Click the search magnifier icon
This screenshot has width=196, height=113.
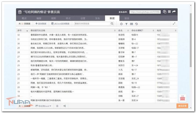(x=112, y=24)
